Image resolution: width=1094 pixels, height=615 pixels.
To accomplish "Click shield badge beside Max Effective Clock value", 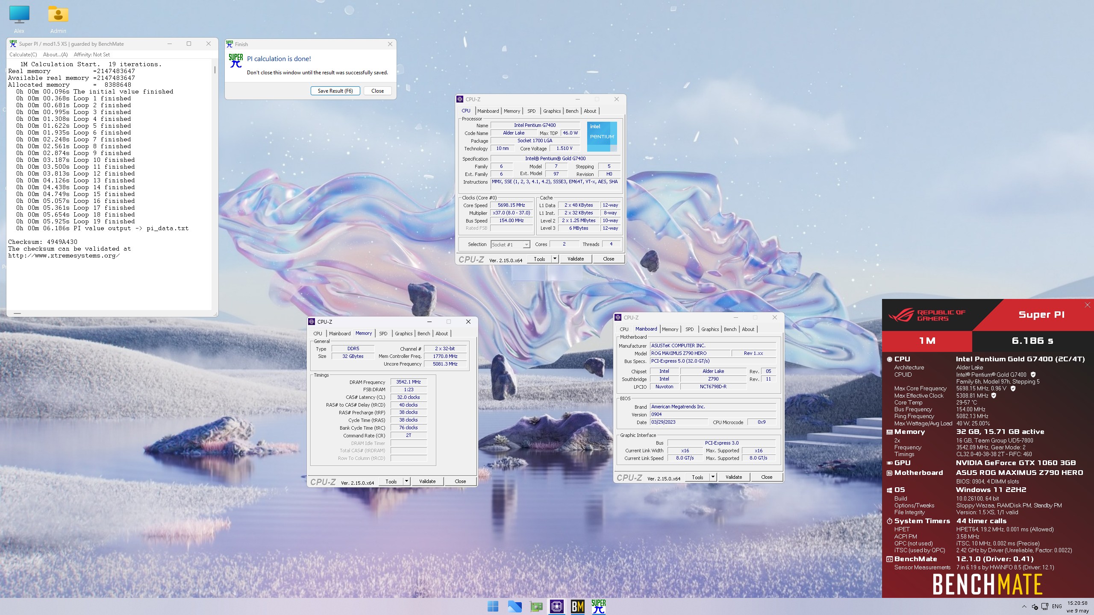I will tap(994, 395).
